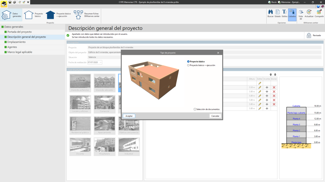Click the CYPE application logo icon
The height and width of the screenshot is (182, 325).
click(4, 4)
